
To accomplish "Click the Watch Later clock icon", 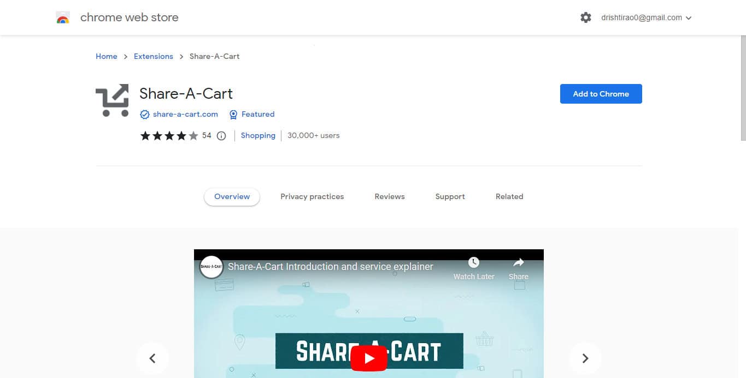I will point(474,262).
